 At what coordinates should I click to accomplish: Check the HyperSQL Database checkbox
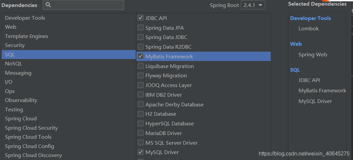tap(140, 123)
